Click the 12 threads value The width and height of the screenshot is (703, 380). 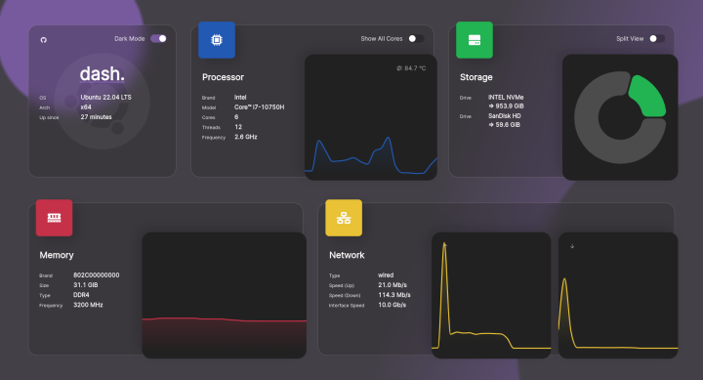[x=238, y=127]
